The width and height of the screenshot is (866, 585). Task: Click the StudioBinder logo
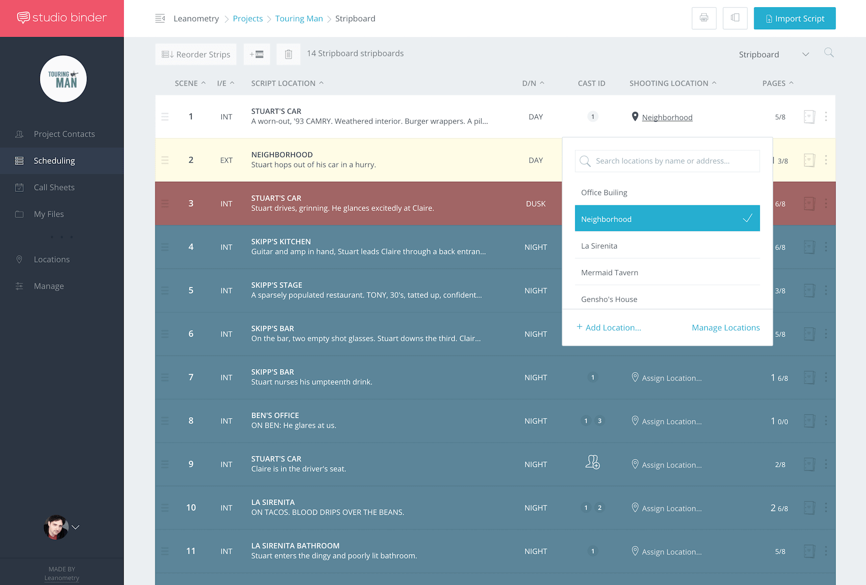tap(62, 18)
